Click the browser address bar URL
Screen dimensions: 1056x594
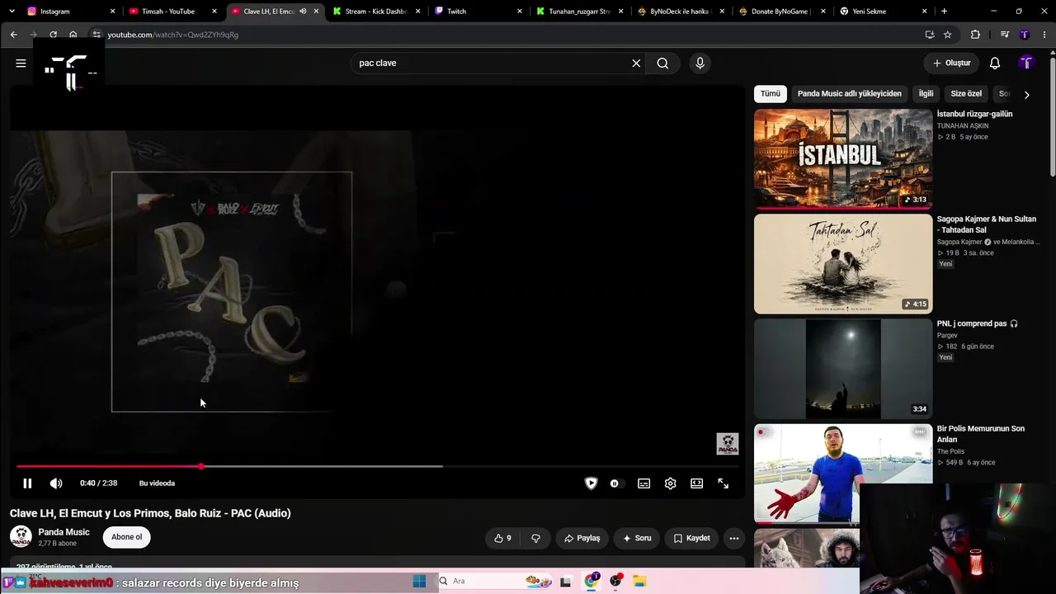pos(172,35)
